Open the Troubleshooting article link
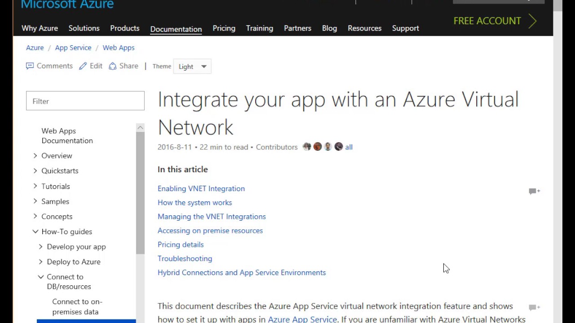The width and height of the screenshot is (575, 323). click(x=185, y=258)
